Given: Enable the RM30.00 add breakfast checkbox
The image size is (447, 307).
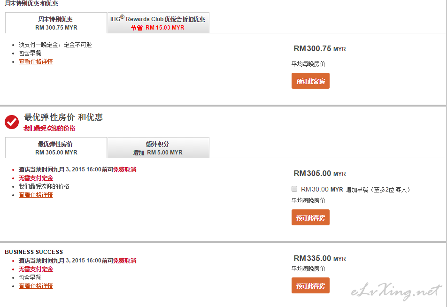Looking at the screenshot, I should point(294,189).
